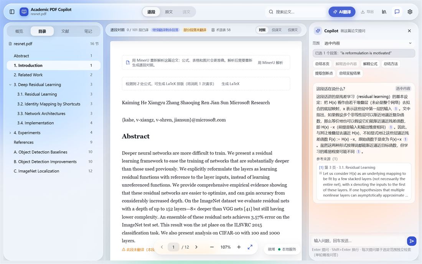Click the 107% zoom level
The height and width of the screenshot is (264, 422).
coord(226,247)
